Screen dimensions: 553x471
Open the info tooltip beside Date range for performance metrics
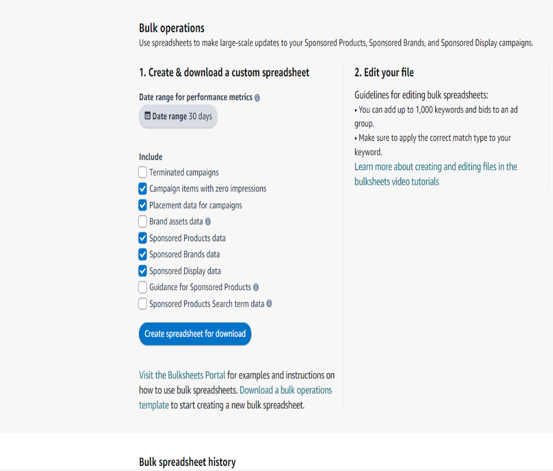[257, 97]
